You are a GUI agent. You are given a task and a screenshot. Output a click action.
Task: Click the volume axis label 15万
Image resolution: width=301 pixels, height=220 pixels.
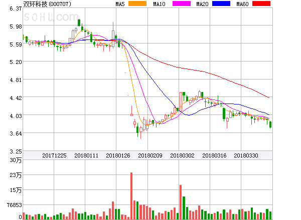[16, 190]
